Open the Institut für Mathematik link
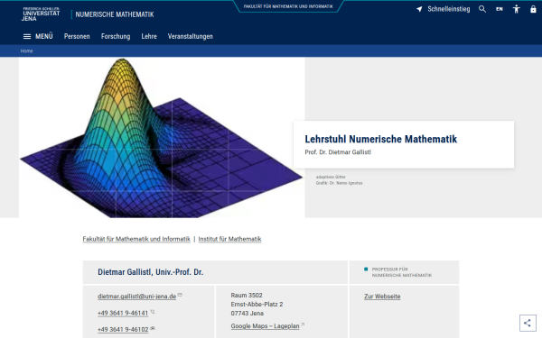The height and width of the screenshot is (338, 542). click(x=229, y=239)
